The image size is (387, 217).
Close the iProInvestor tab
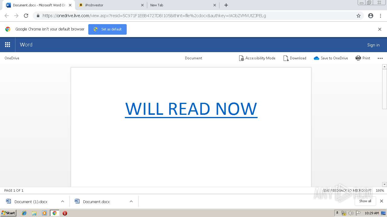click(142, 5)
